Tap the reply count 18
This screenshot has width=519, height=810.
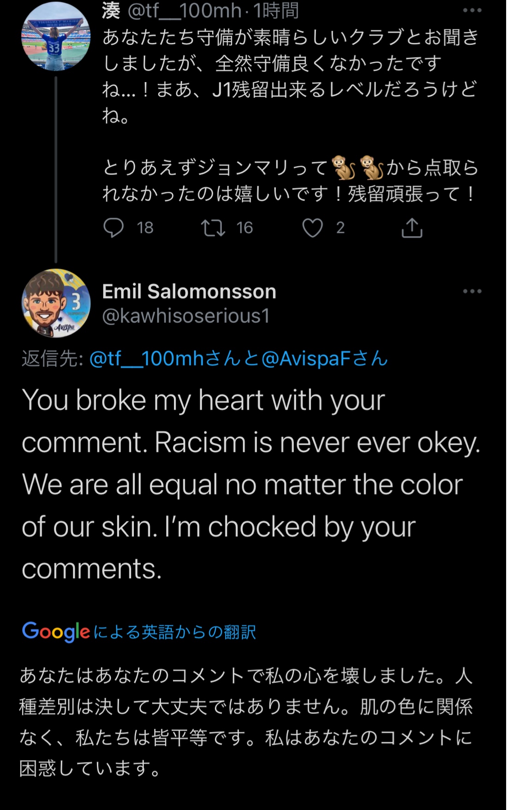click(145, 228)
